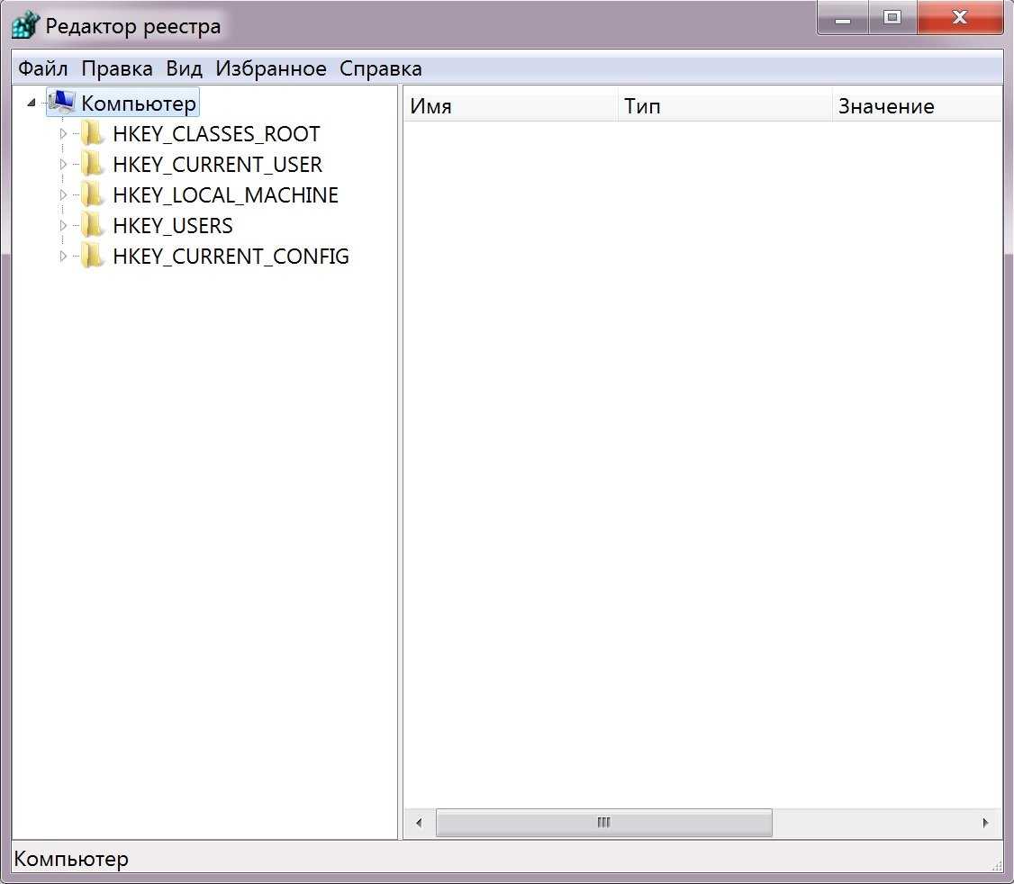This screenshot has height=884, width=1014.
Task: Click the HKEY_USERS folder icon
Action: [93, 225]
